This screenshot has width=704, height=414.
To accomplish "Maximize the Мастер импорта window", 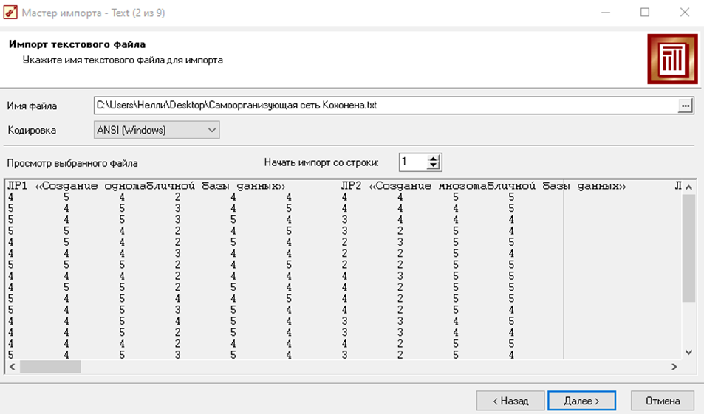I will coord(645,13).
